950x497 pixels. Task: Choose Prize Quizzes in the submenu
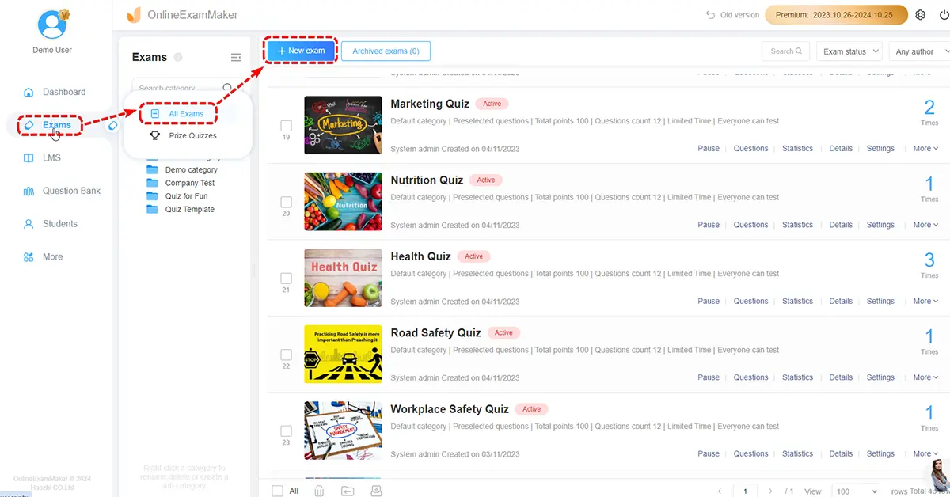coord(192,136)
